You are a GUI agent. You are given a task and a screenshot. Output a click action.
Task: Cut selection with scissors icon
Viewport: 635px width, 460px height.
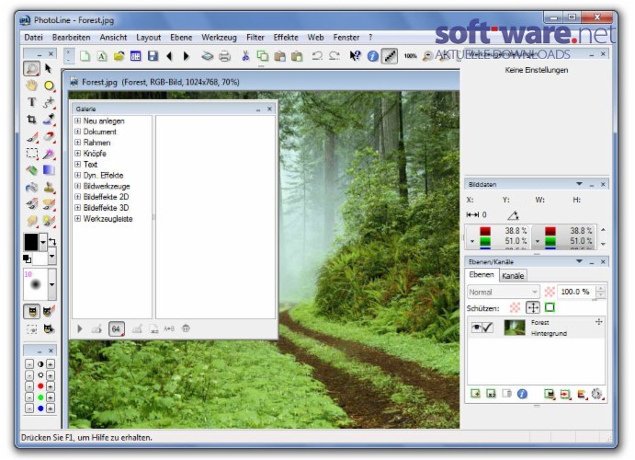(x=245, y=56)
